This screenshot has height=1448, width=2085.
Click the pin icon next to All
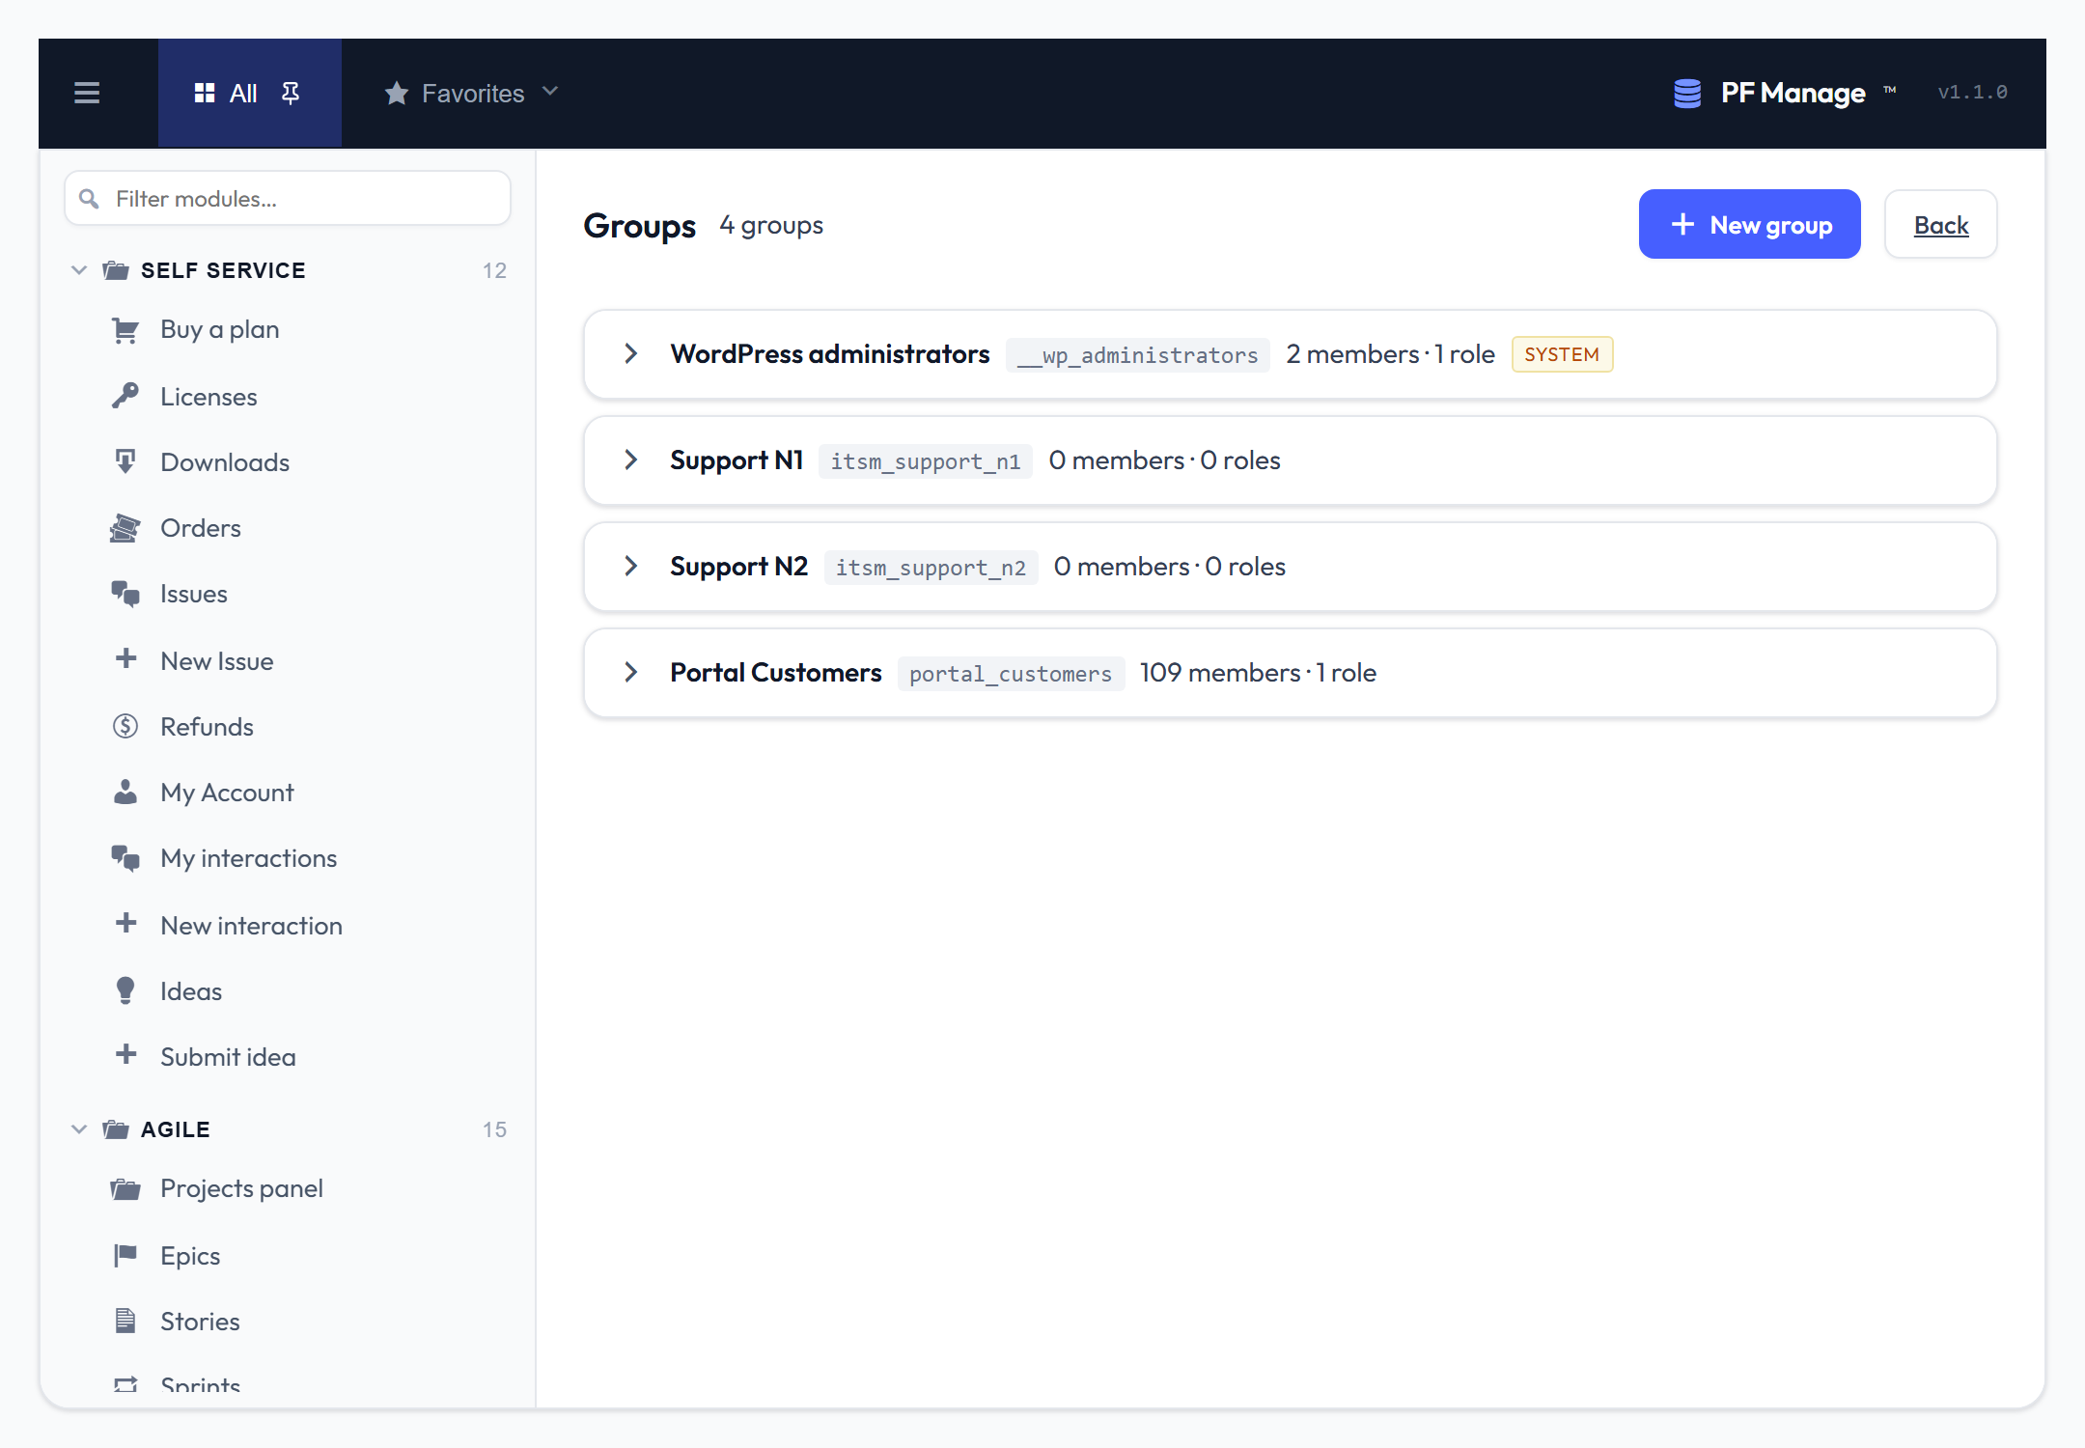click(x=291, y=93)
